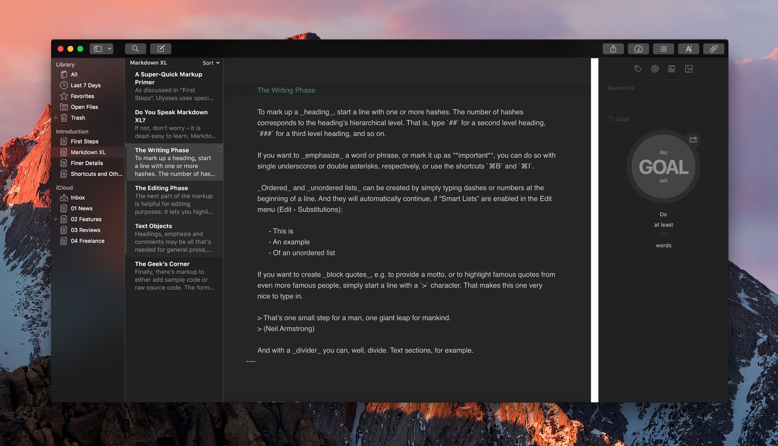Expand the 02 Features group

click(x=56, y=219)
